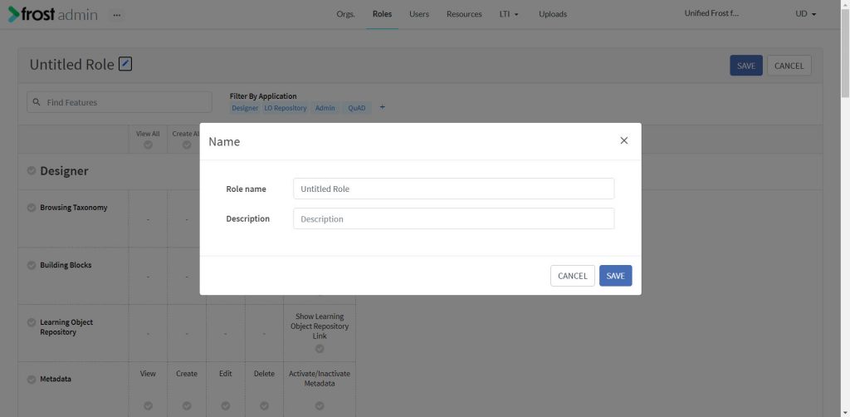Screen dimensions: 850x417
Task: Click SAVE in the Name dialog
Action: [615, 276]
